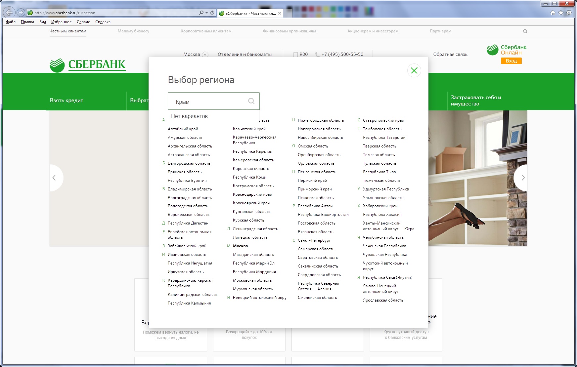The height and width of the screenshot is (367, 577).
Task: Click the region search field with Крым
Action: [x=214, y=101]
